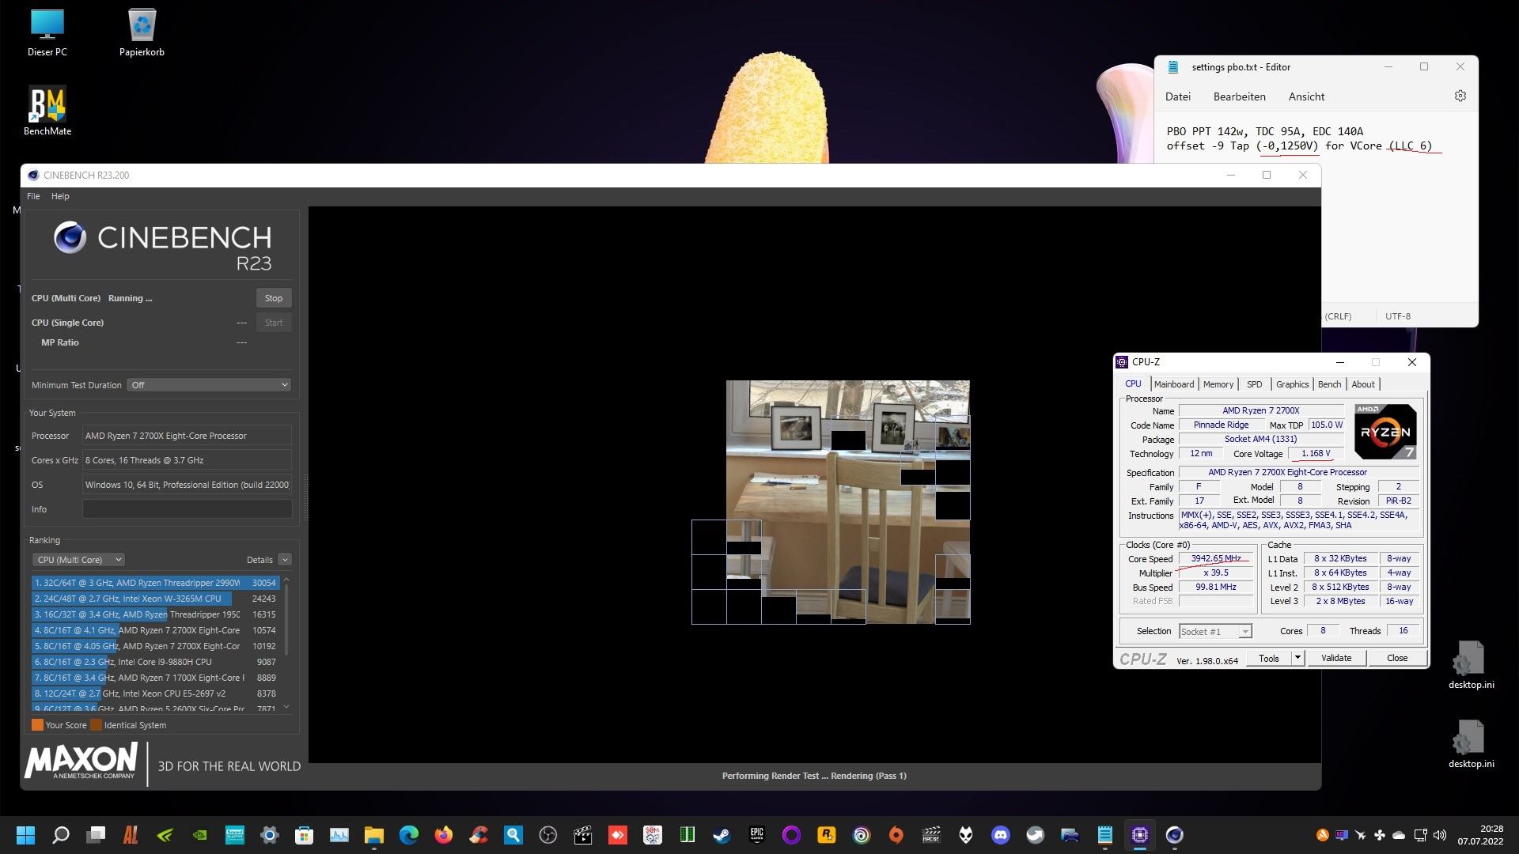Viewport: 1519px width, 854px height.
Task: Open Epic Games launcher taskbar icon
Action: (756, 835)
